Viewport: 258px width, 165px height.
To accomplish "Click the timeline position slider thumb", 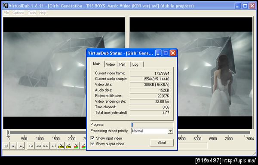I will pyautogui.click(x=9, y=133).
